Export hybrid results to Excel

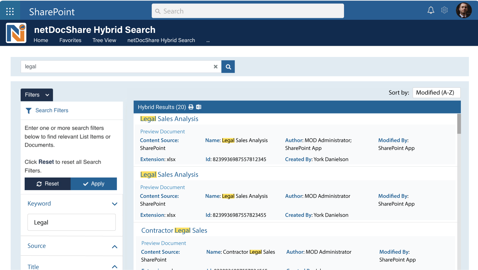[x=199, y=107]
